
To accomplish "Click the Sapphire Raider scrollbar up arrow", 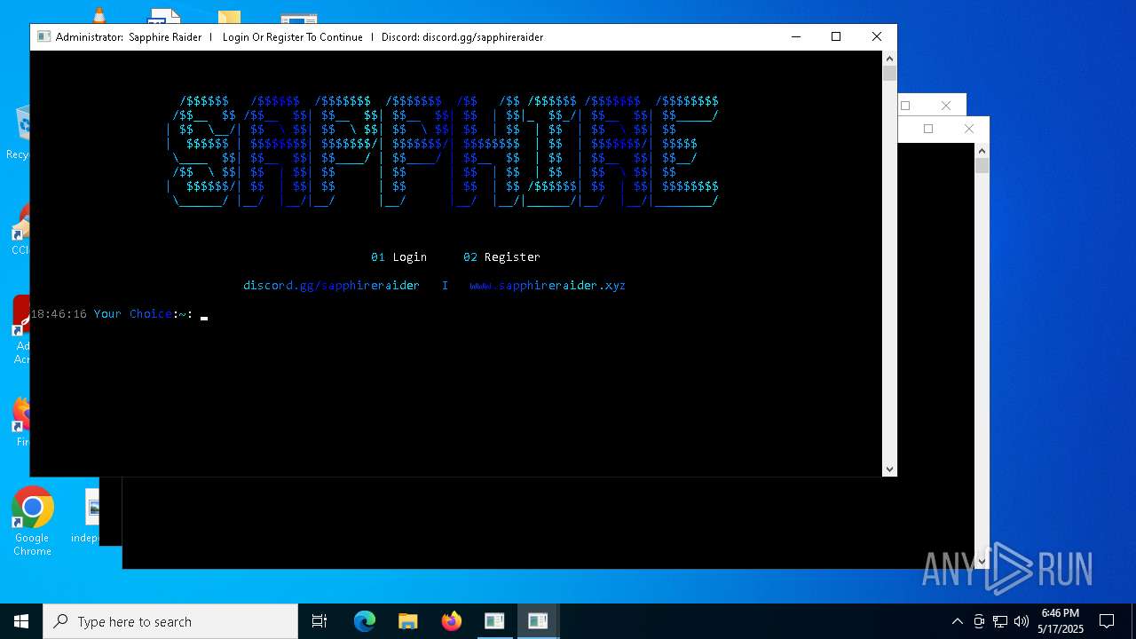I will click(x=890, y=58).
